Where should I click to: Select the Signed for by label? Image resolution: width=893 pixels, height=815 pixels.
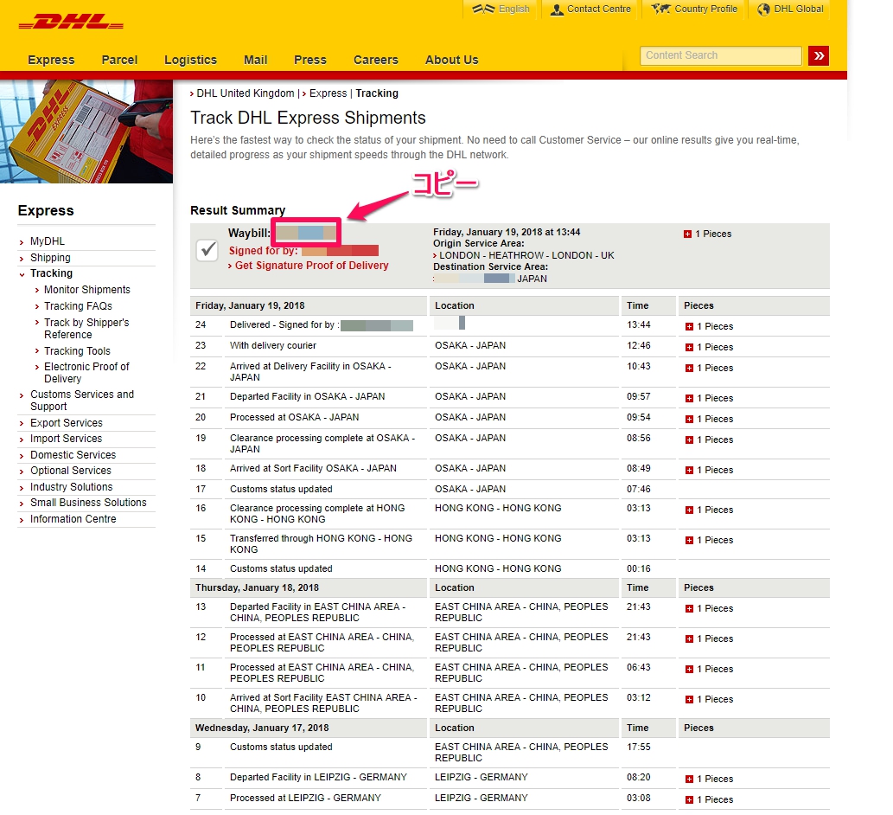point(263,251)
